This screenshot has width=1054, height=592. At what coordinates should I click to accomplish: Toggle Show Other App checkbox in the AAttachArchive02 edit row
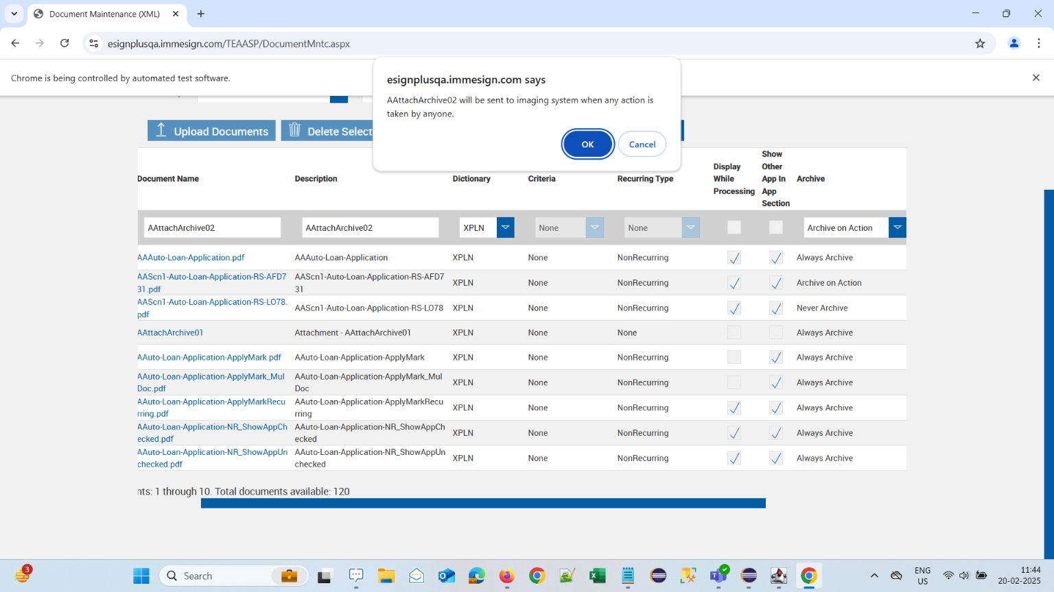pos(776,227)
